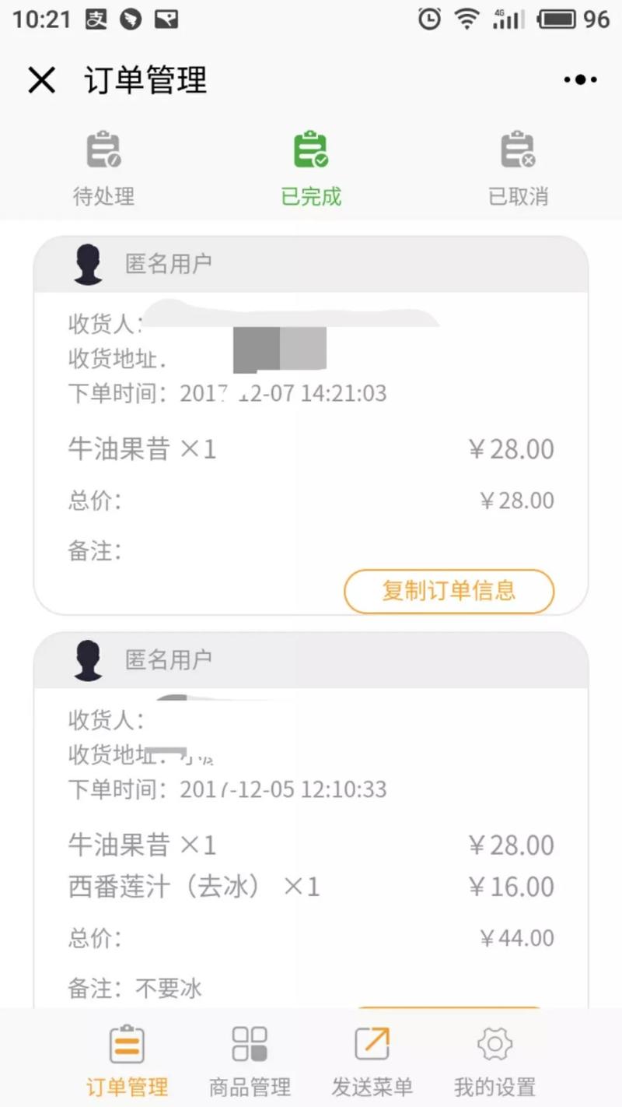Open 商品管理 grid icon

[x=250, y=1044]
